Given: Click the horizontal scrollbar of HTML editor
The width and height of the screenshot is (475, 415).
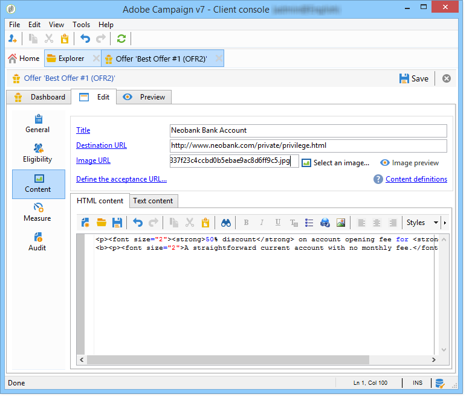Looking at the screenshot, I should [228, 360].
